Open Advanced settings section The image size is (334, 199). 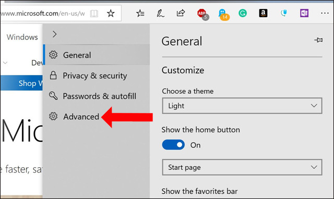97,117
